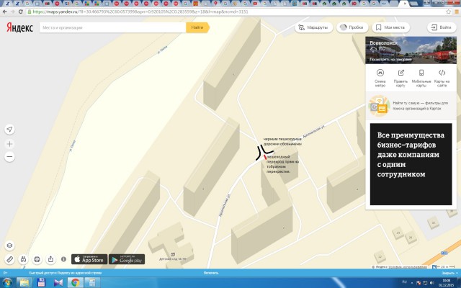
Task: Open Мои места saved places
Action: coord(390,27)
